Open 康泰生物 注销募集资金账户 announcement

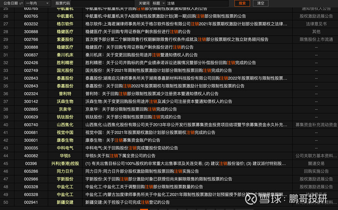tap(123, 141)
